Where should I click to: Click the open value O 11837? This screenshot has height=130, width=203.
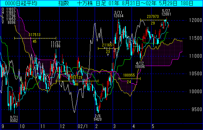pyautogui.click(x=9, y=9)
